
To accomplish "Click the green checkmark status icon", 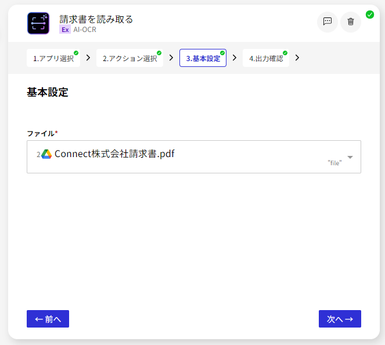I will point(369,15).
